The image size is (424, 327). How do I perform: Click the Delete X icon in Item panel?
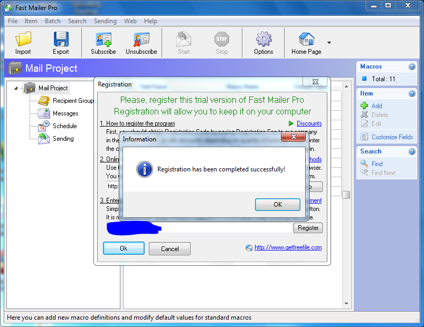[x=364, y=114]
